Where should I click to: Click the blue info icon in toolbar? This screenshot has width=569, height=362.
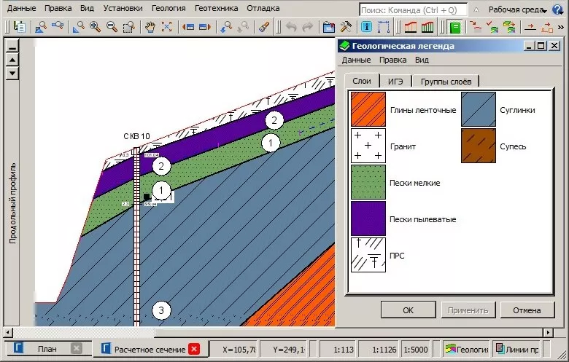point(367,27)
